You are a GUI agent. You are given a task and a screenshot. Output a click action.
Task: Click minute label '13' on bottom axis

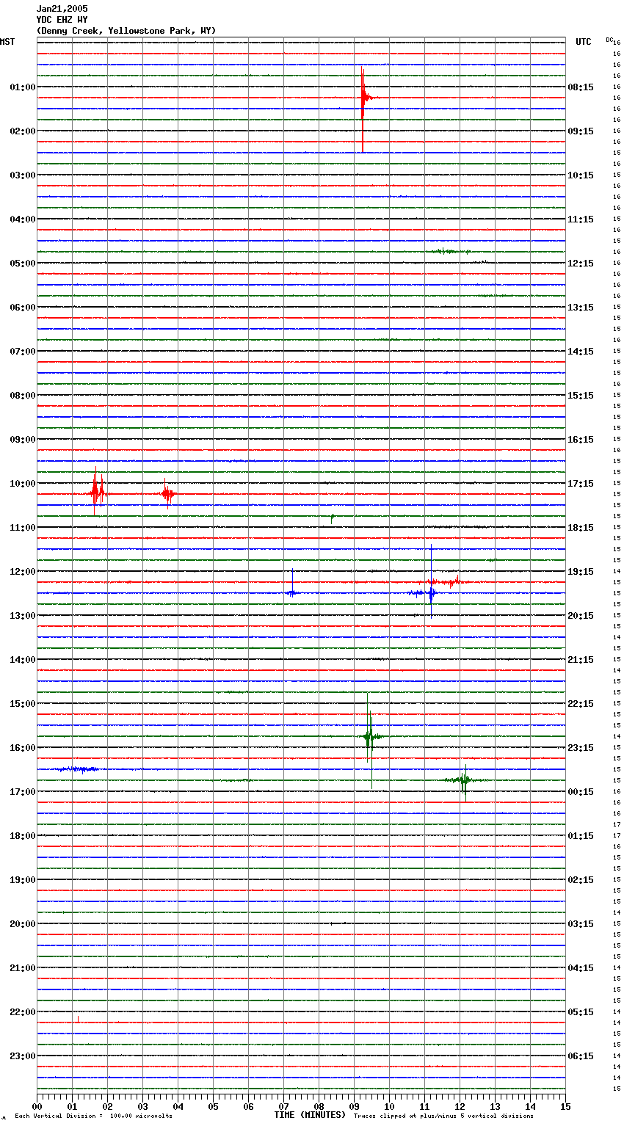(496, 1106)
